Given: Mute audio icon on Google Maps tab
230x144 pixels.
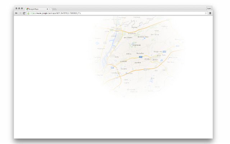Looking at the screenshot, I should point(47,9).
